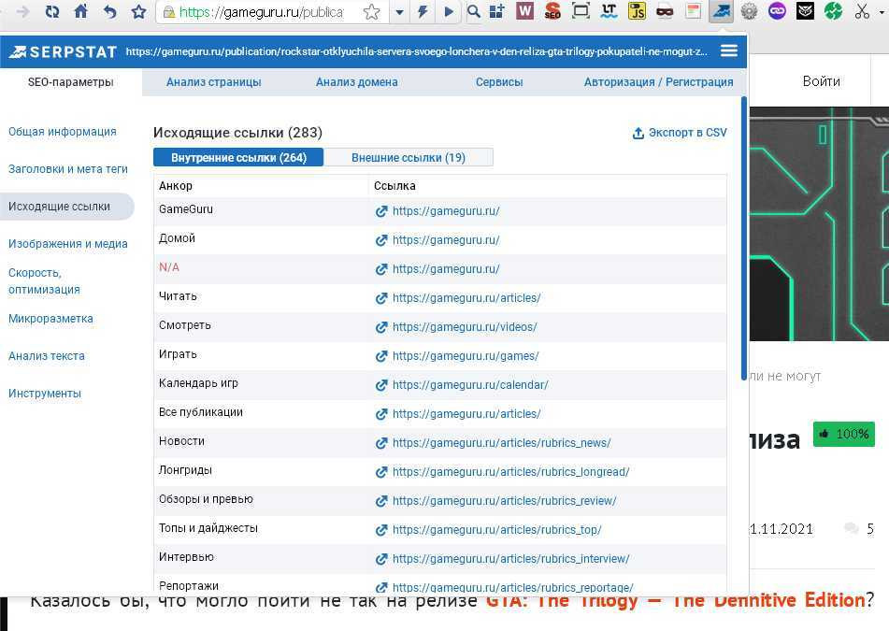This screenshot has width=889, height=631.
Task: Click GTA: The Trilogy orange article link
Action: tap(676, 600)
